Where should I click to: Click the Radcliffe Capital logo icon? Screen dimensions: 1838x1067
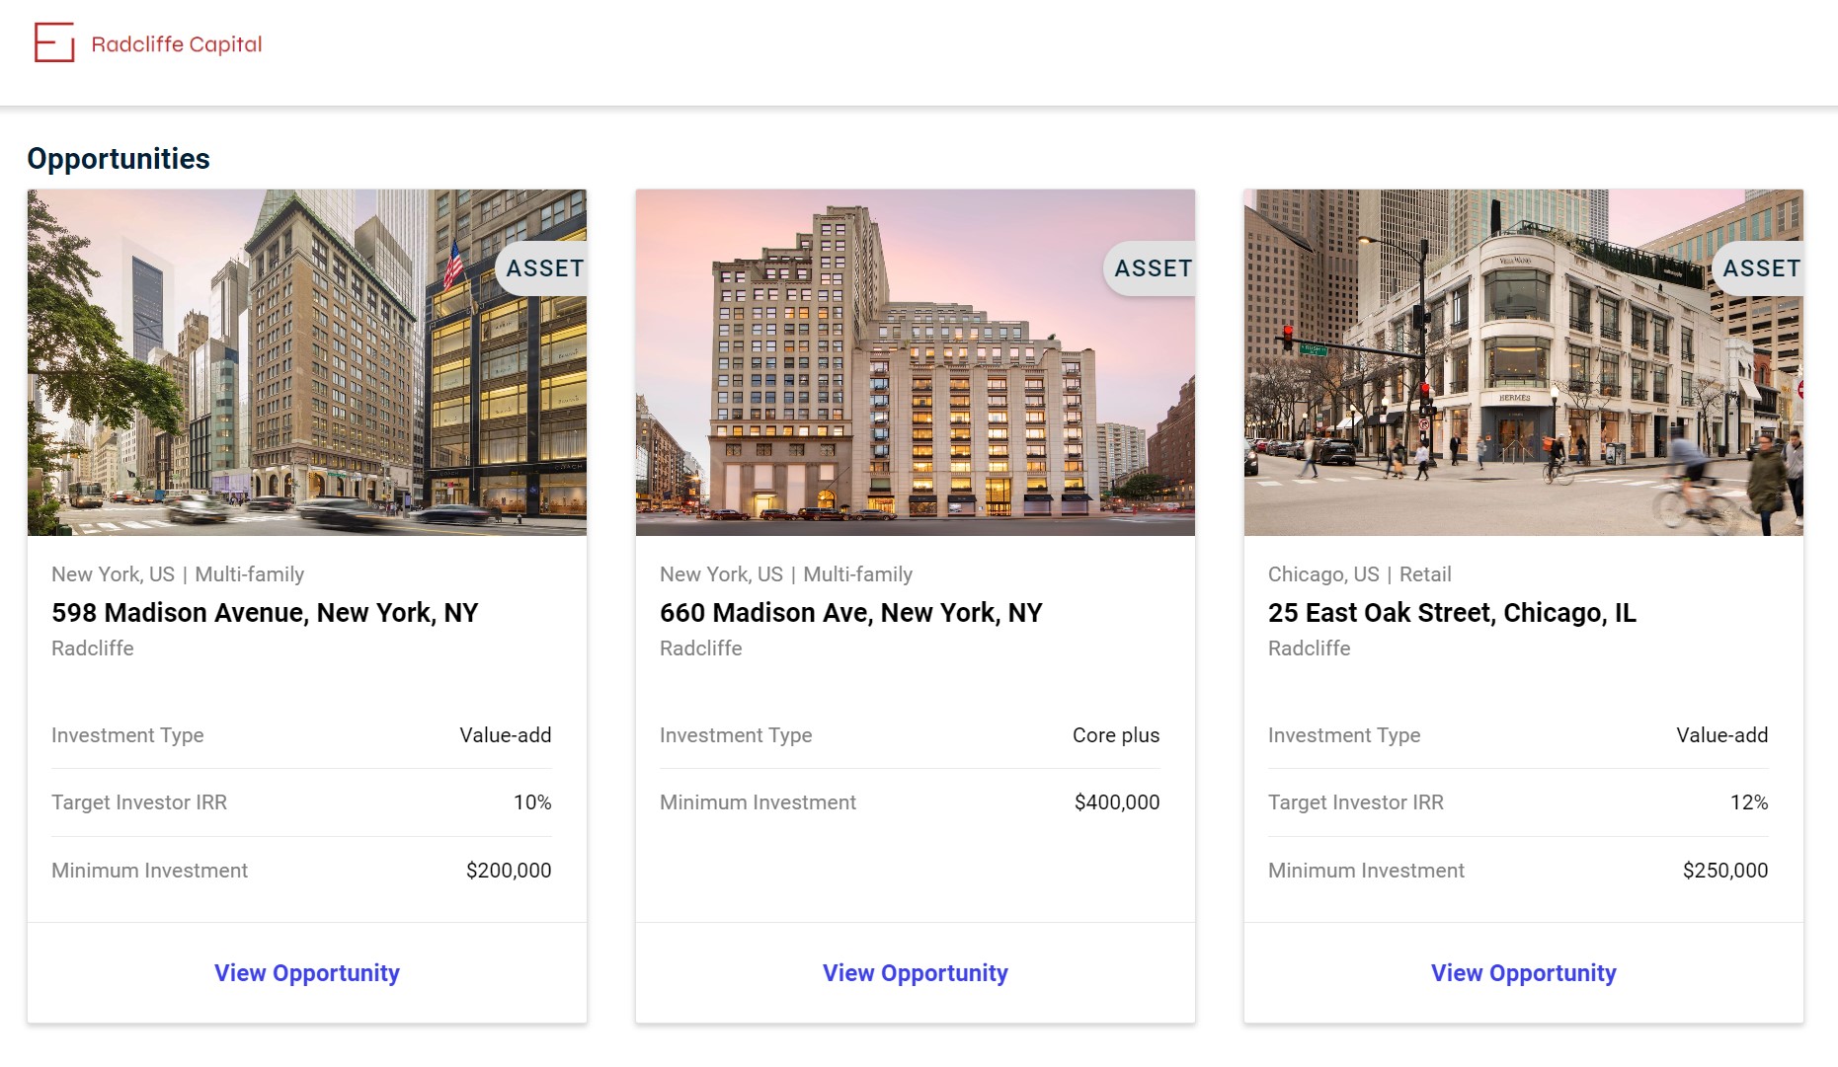click(x=54, y=43)
